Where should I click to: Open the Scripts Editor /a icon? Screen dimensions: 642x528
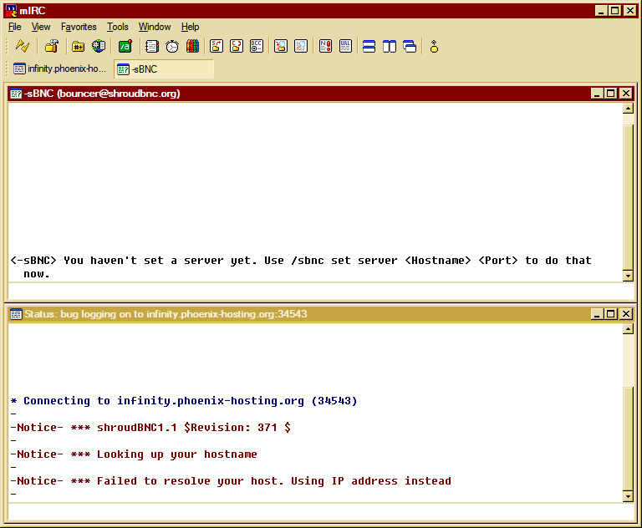pos(125,46)
